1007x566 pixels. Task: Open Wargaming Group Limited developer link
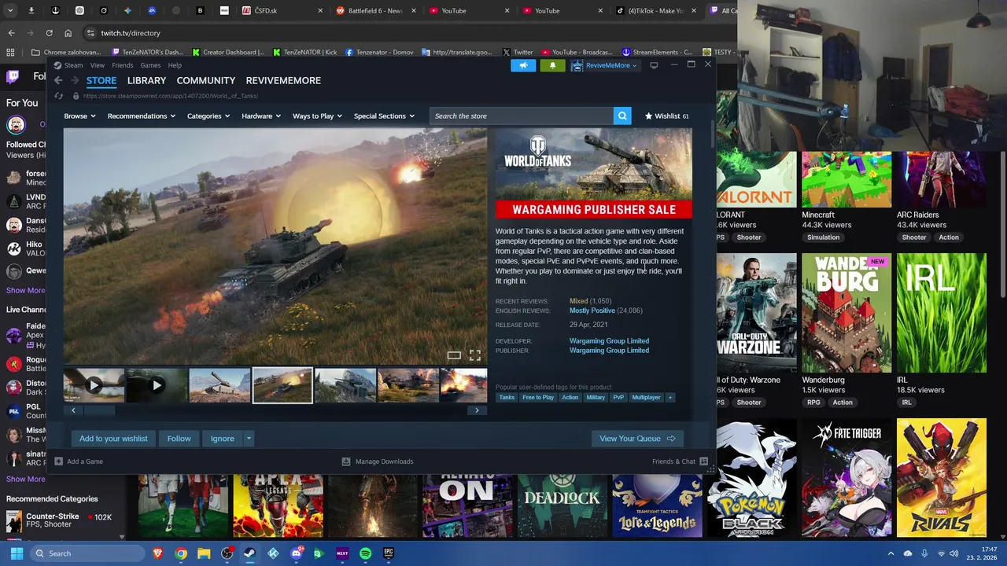pyautogui.click(x=609, y=340)
